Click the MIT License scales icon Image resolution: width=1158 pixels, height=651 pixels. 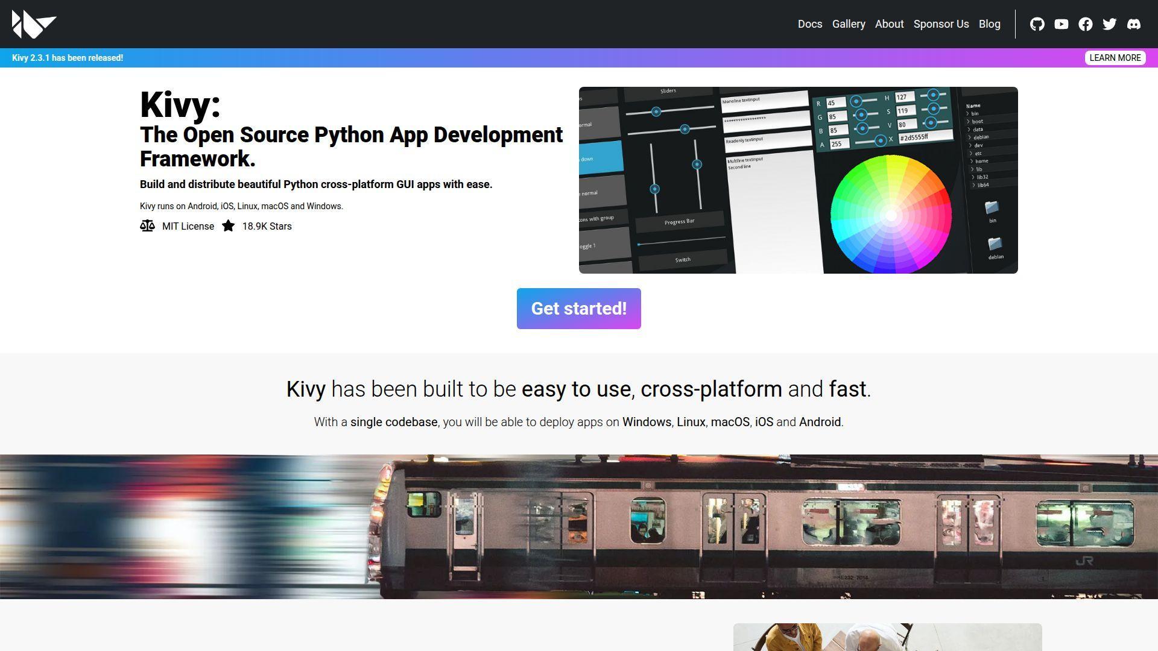point(147,226)
